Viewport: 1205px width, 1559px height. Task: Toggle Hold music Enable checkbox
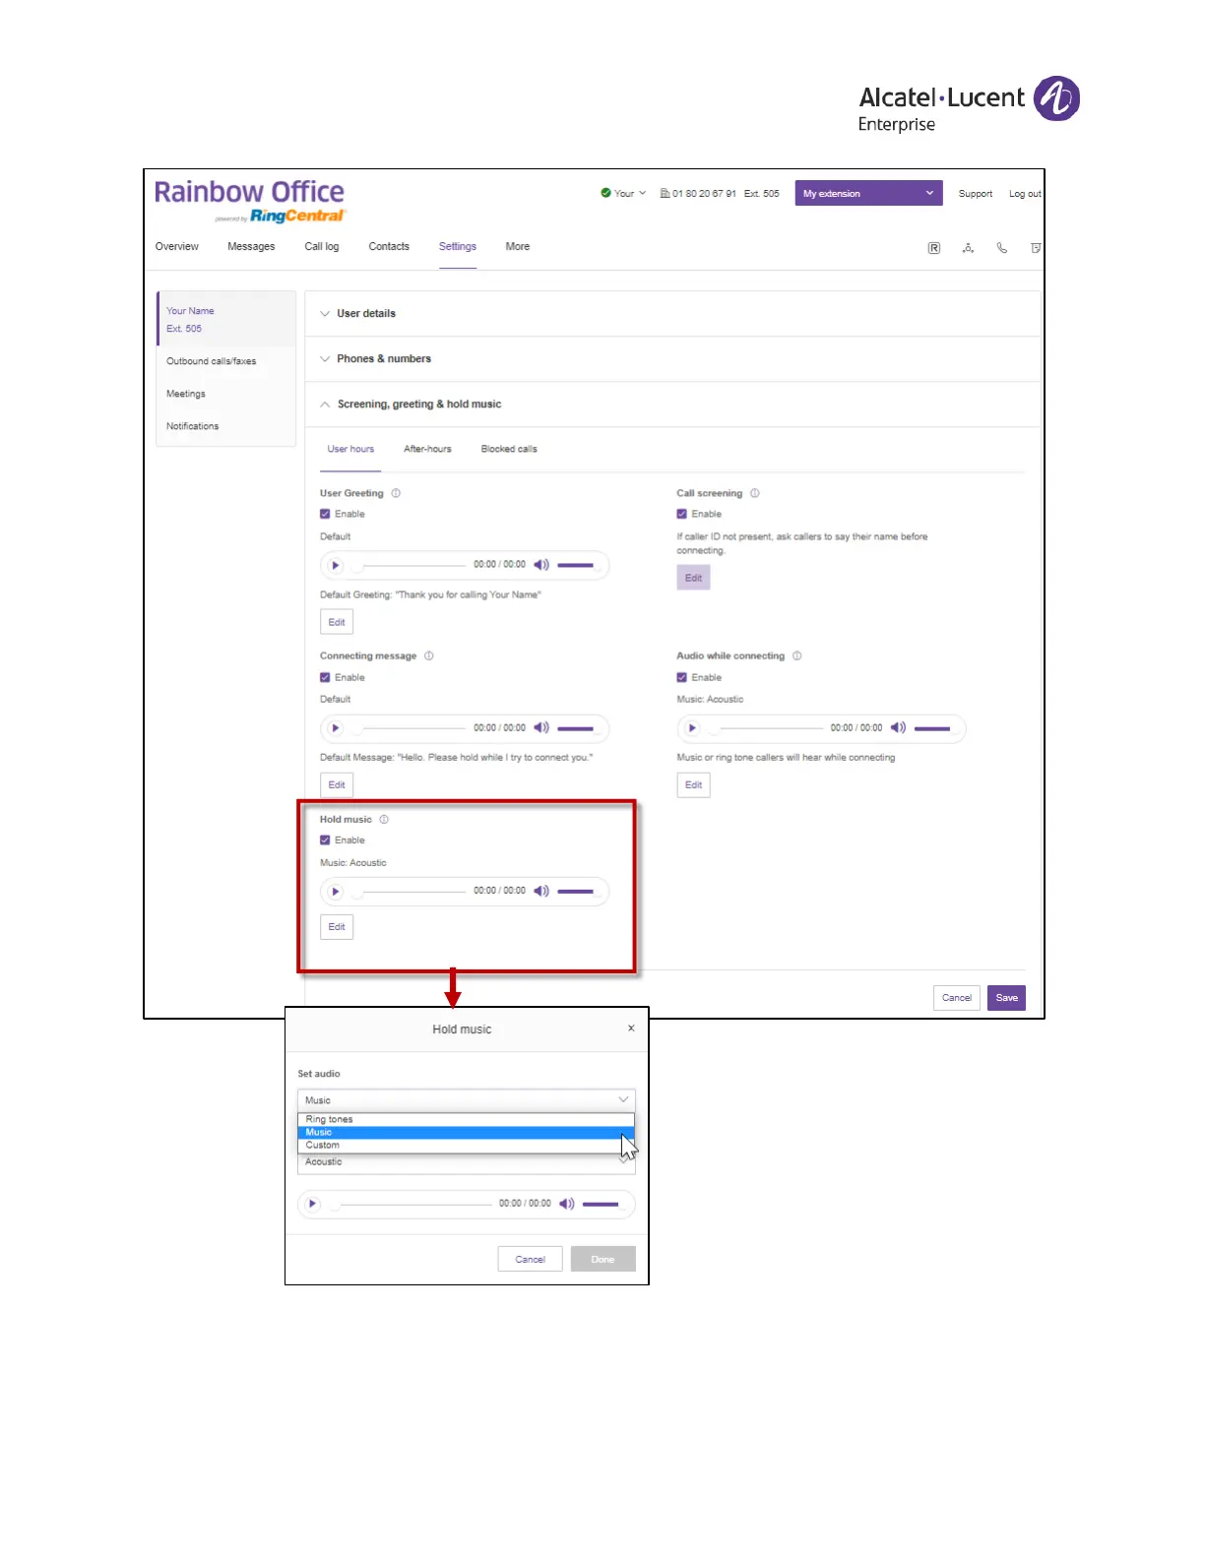pyautogui.click(x=325, y=841)
